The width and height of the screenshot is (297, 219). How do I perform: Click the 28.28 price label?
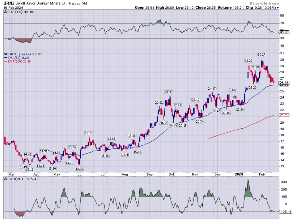255,67
